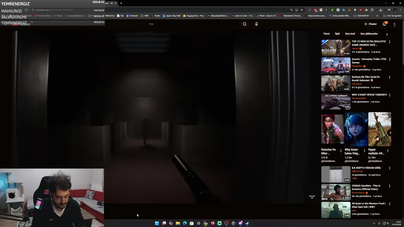Image resolution: width=404 pixels, height=227 pixels.
Task: Open the Tüm Yer İşaretleri folder
Action: tap(392, 16)
